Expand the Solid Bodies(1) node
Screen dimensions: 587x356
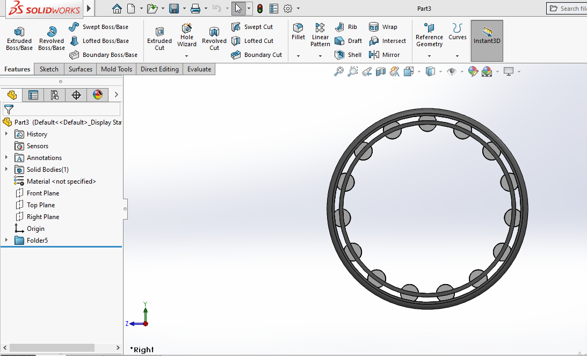pos(6,169)
